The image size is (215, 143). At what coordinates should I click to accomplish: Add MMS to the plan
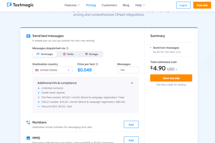(131, 140)
